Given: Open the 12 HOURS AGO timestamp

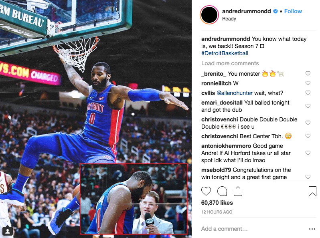Looking at the screenshot, I should click(x=217, y=212).
